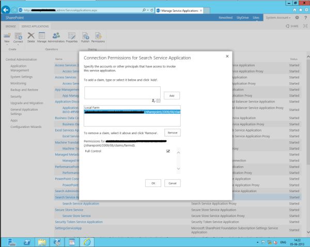This screenshot has width=310, height=247.
Task: Open Central Administration in left navigation
Action: pyautogui.click(x=21, y=60)
